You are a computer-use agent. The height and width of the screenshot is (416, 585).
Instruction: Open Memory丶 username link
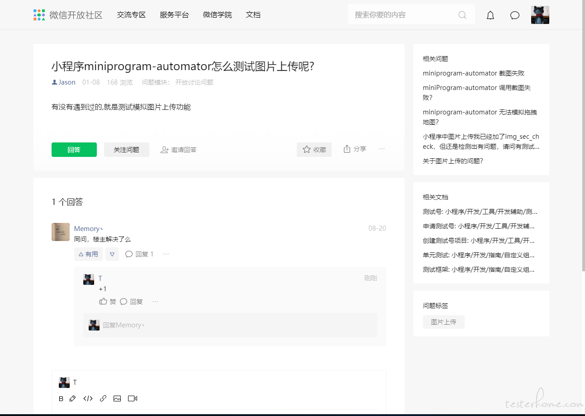[89, 229]
